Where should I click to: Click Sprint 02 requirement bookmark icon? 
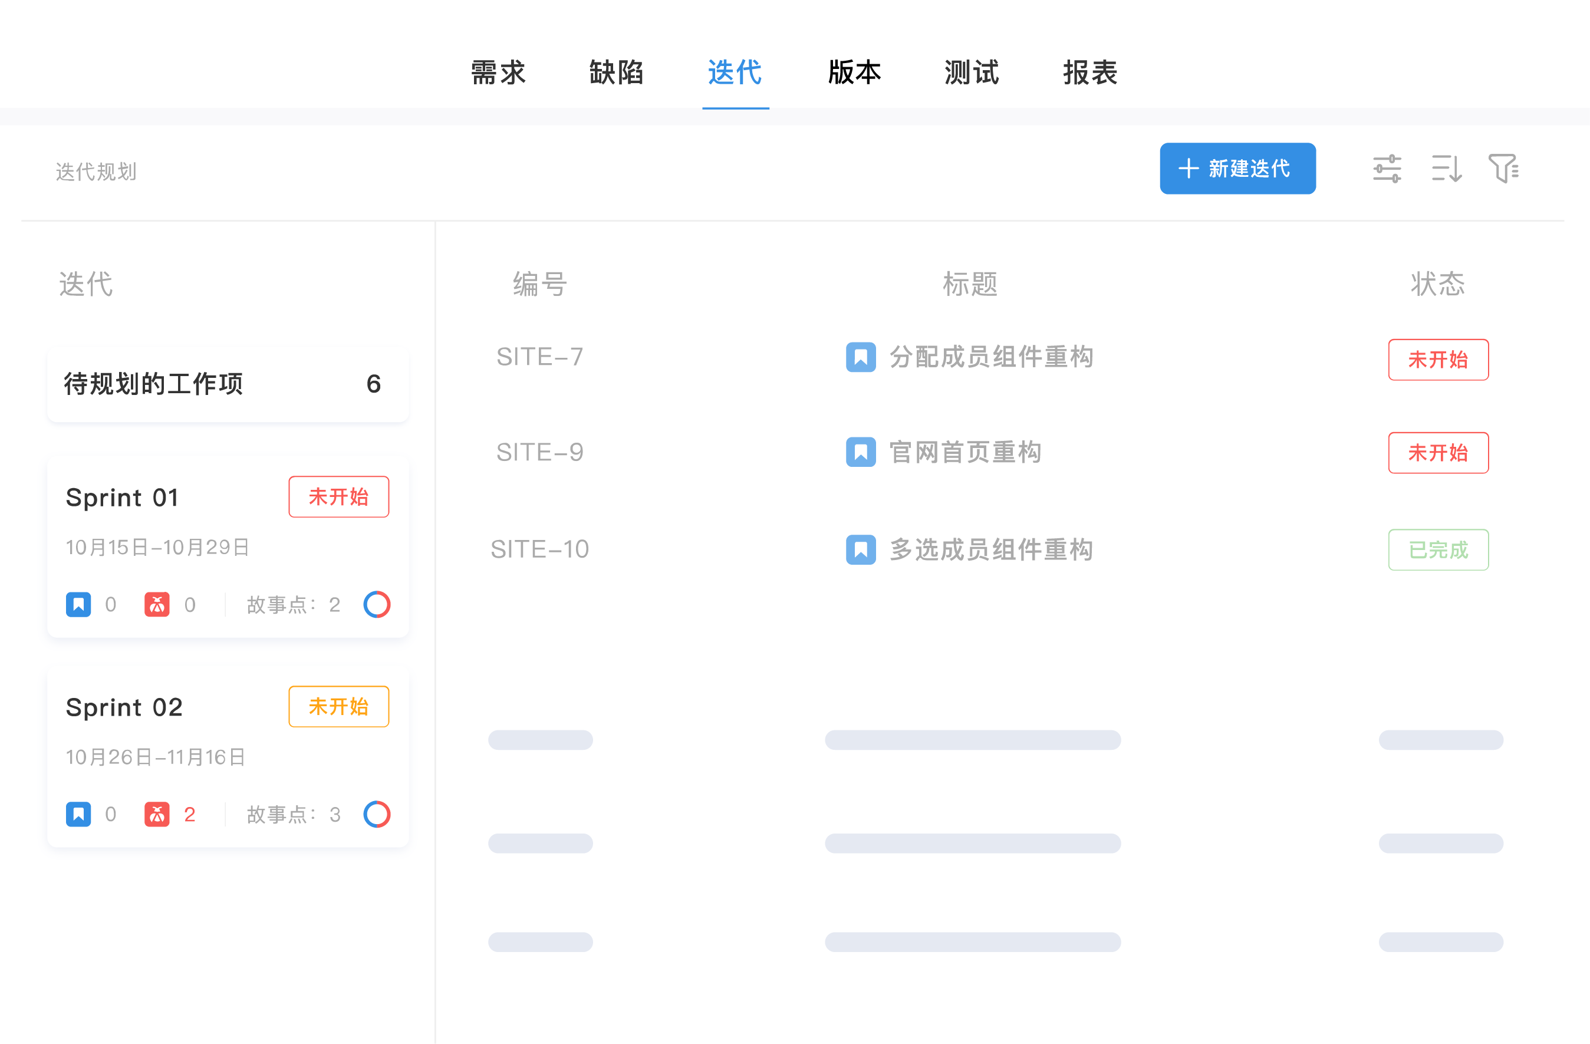tap(78, 814)
